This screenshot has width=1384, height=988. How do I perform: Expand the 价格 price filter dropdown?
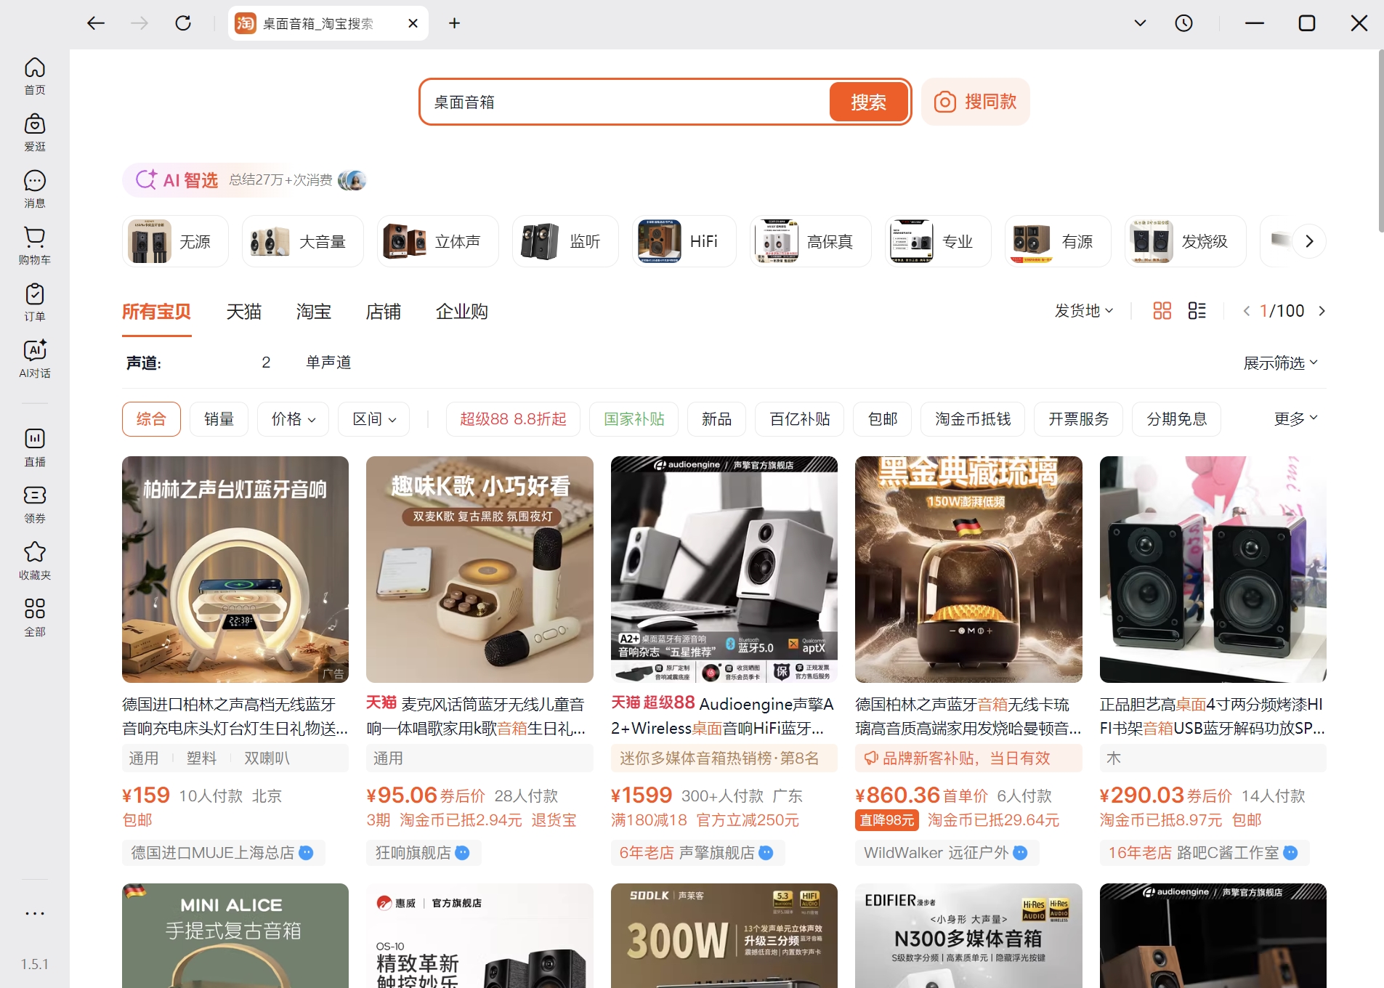(292, 418)
